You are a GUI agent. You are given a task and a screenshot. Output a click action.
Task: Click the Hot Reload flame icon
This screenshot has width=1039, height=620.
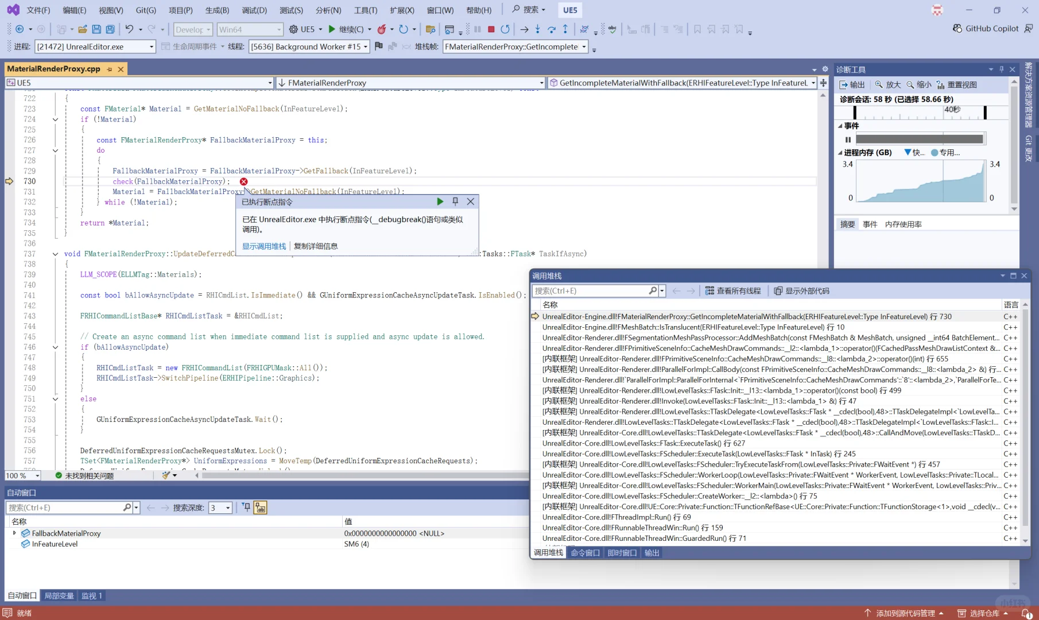click(x=382, y=29)
